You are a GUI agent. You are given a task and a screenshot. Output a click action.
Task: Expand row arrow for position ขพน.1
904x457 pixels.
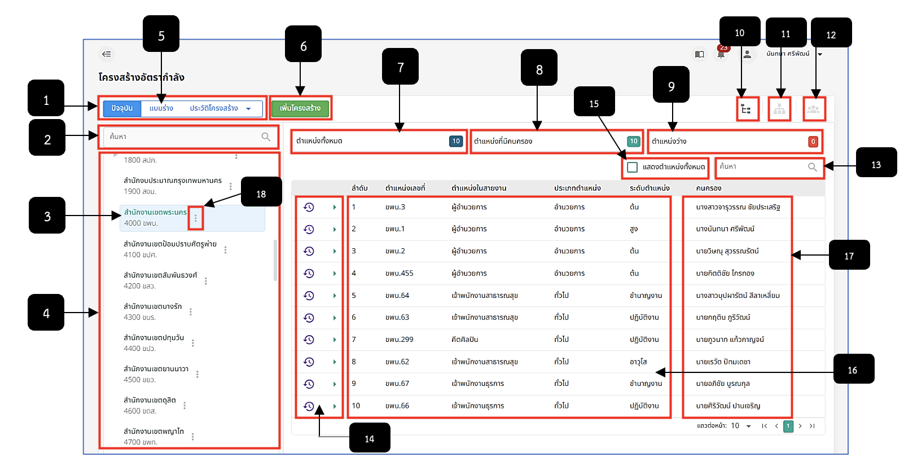335,229
